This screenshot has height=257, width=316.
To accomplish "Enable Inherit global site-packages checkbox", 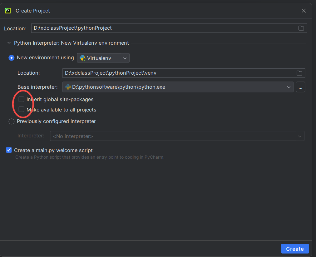I will (21, 99).
